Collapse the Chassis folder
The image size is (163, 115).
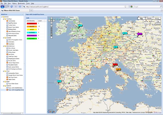[4, 38]
